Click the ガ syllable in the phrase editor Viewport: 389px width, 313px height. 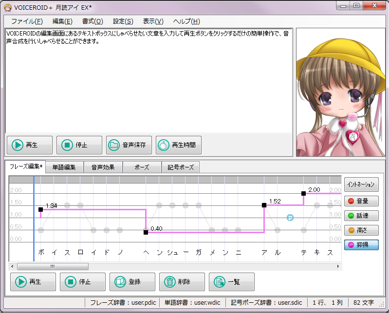pos(199,253)
